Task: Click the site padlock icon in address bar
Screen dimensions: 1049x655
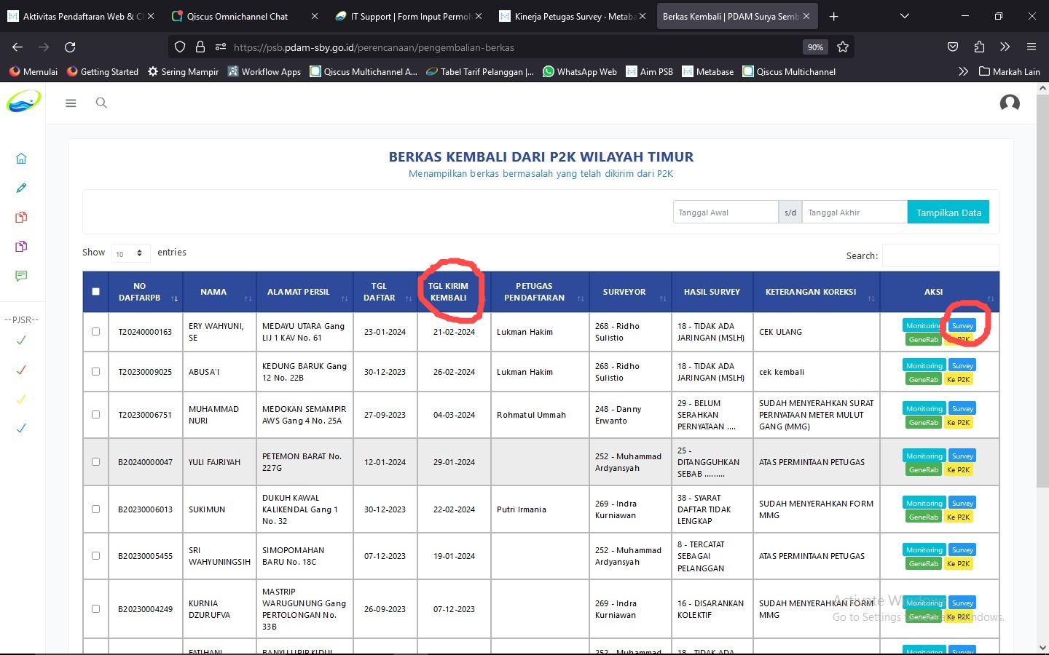Action: (x=200, y=47)
